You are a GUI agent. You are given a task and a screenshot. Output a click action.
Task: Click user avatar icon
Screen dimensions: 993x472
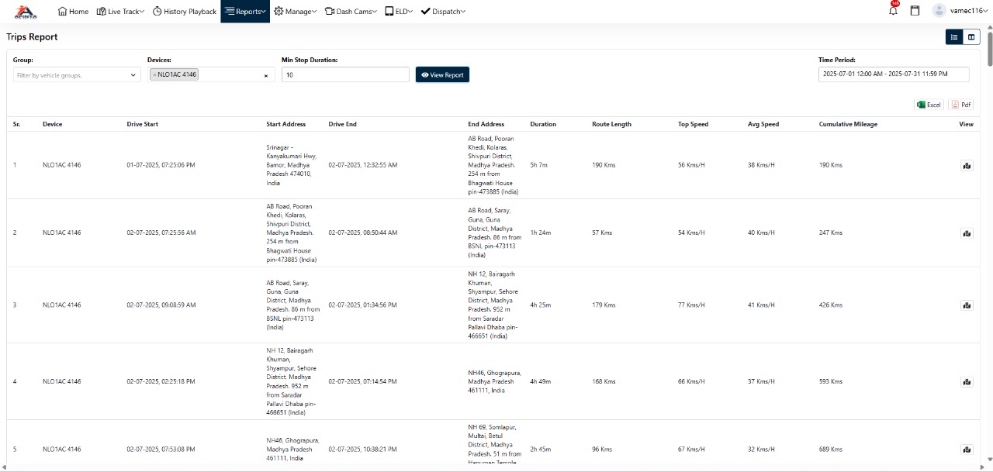(x=939, y=11)
